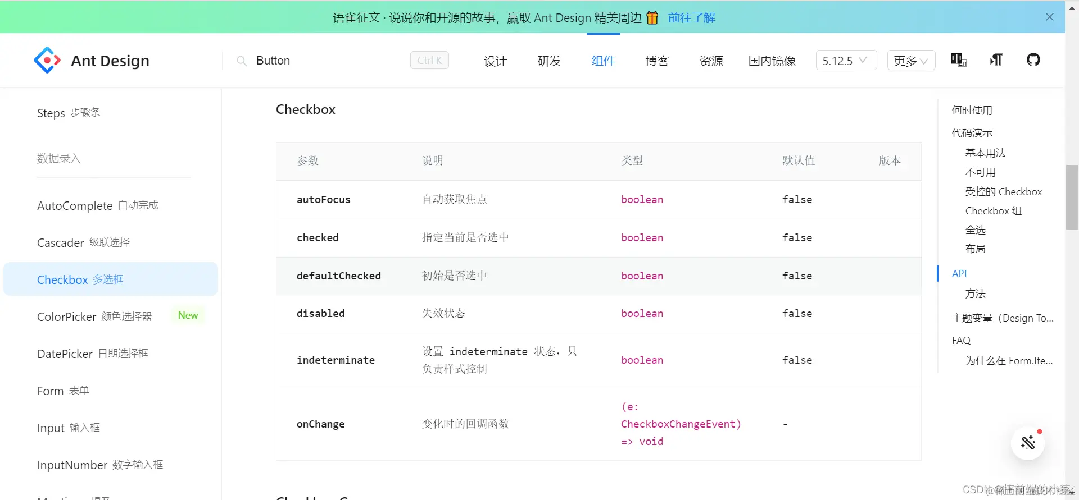Open the 研发 nav tab
The height and width of the screenshot is (500, 1079).
[x=549, y=61]
